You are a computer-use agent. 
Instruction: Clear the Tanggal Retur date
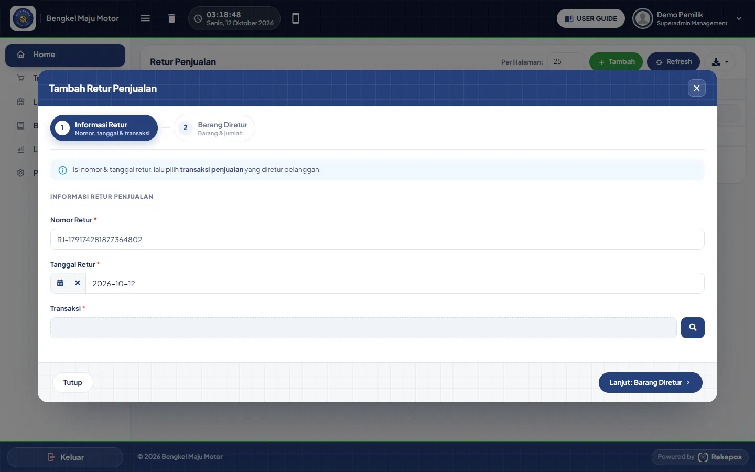tap(78, 283)
